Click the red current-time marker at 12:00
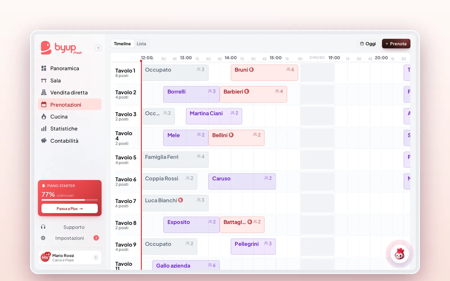450x281 pixels. point(141,61)
